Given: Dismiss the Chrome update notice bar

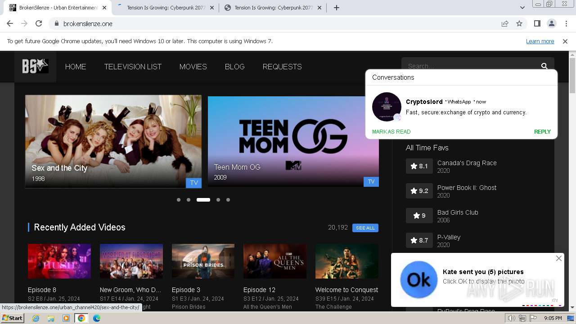Looking at the screenshot, I should [565, 41].
